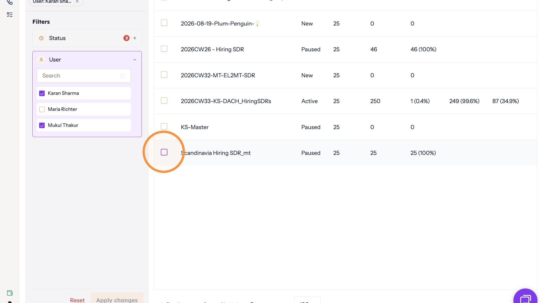
Task: Click Active status of 2026CW33-KS-DACH_HiringSDRs
Action: coord(309,101)
